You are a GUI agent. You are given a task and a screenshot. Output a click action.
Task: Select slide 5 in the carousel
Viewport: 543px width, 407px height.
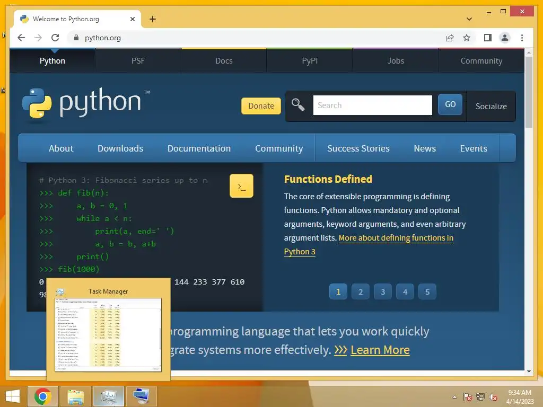click(x=427, y=292)
